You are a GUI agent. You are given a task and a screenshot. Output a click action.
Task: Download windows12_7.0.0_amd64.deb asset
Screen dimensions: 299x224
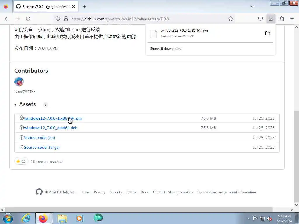click(x=51, y=128)
